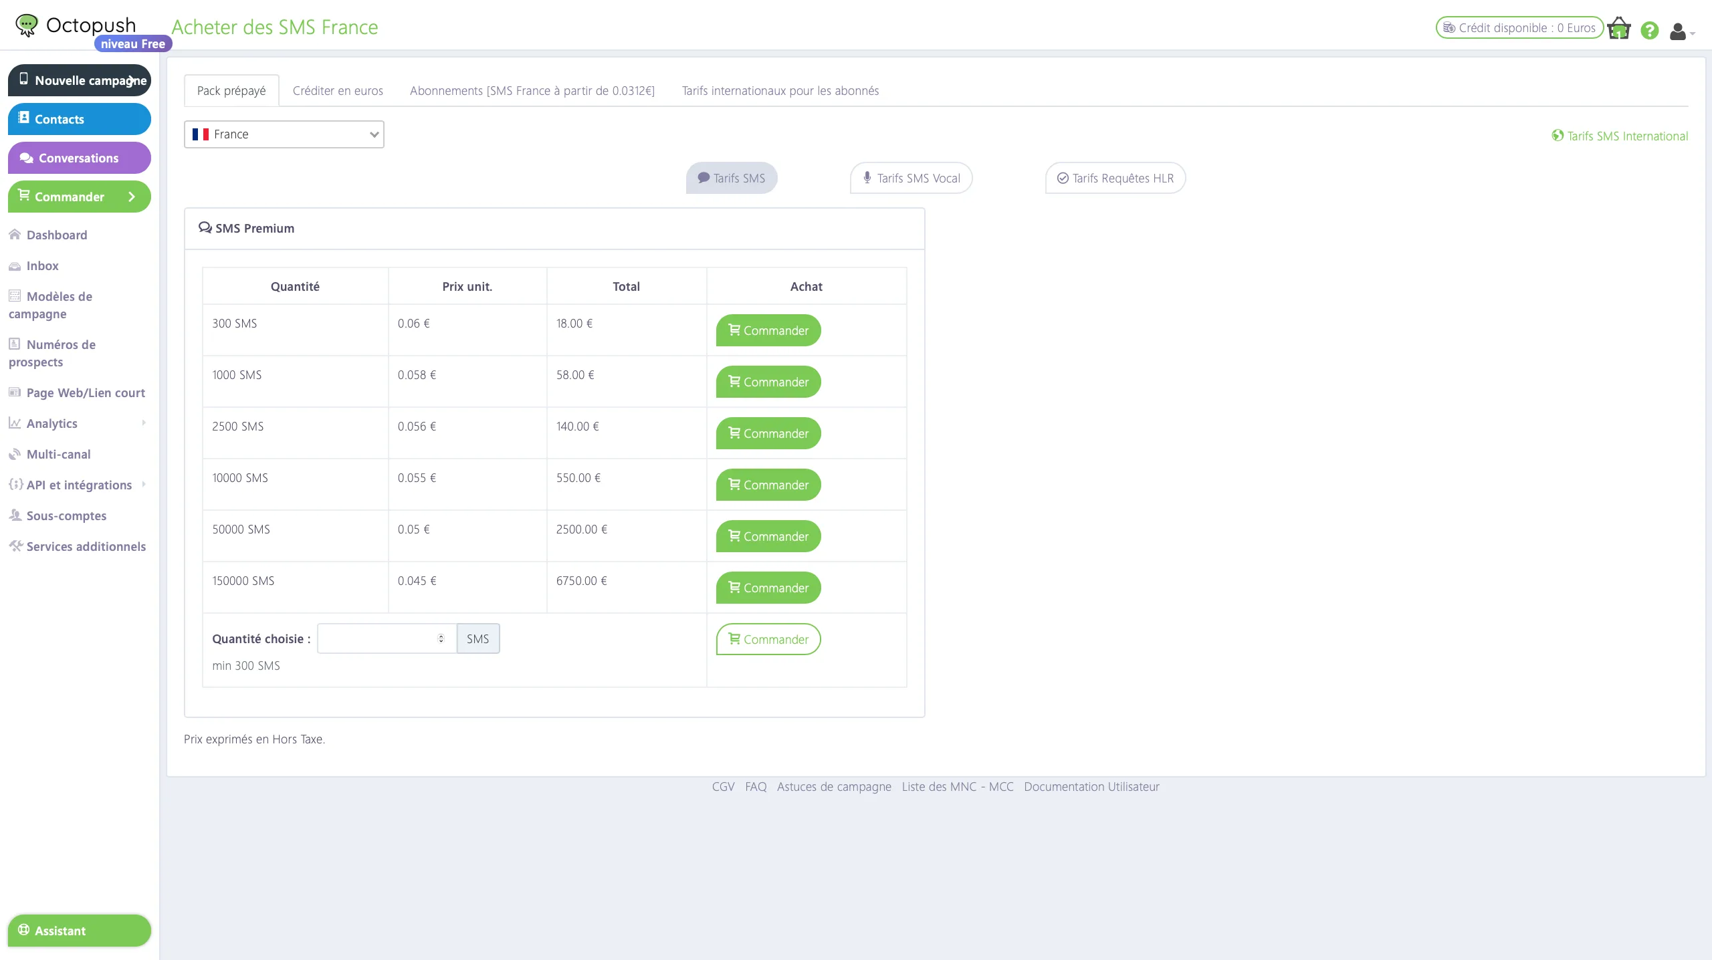Viewport: 1712px width, 960px height.
Task: Open the green help question mark icon
Action: pos(1650,30)
